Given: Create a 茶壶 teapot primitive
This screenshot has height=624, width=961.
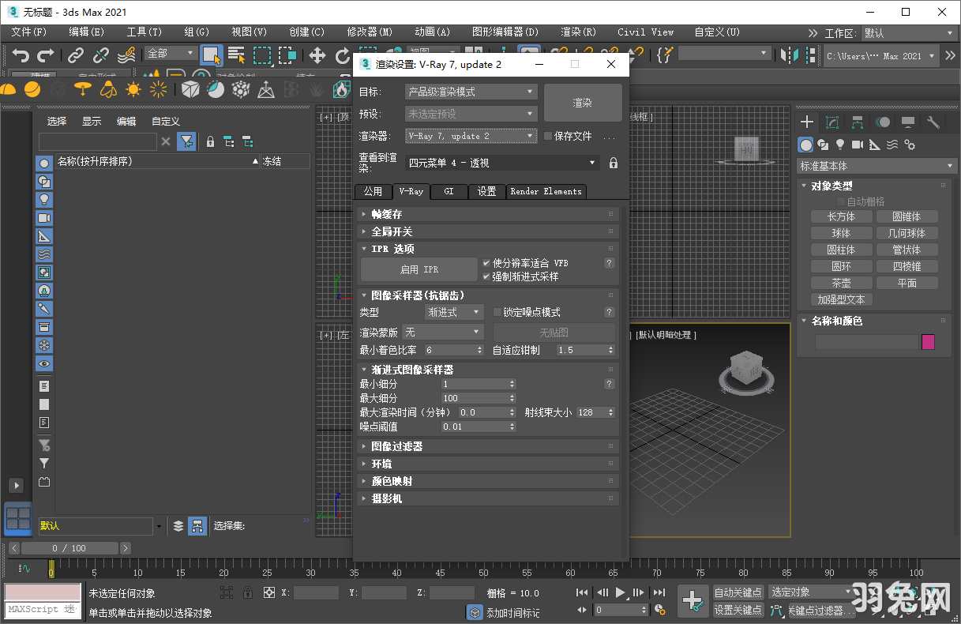Looking at the screenshot, I should click(840, 282).
